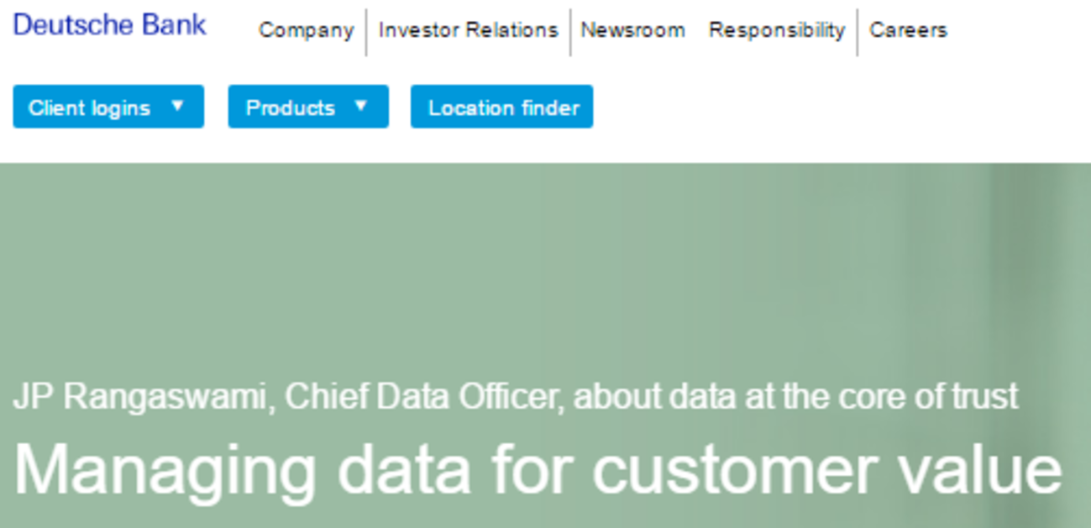Open the Company menu item

coord(306,30)
